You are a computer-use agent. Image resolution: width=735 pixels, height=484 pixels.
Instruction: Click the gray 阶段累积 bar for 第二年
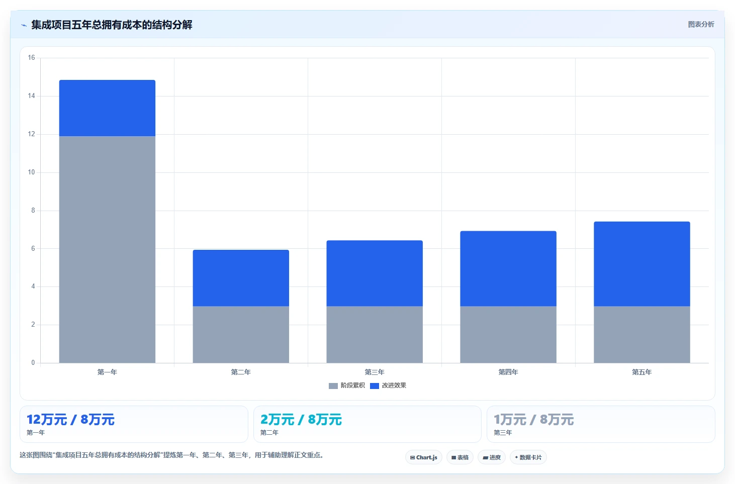tap(241, 334)
